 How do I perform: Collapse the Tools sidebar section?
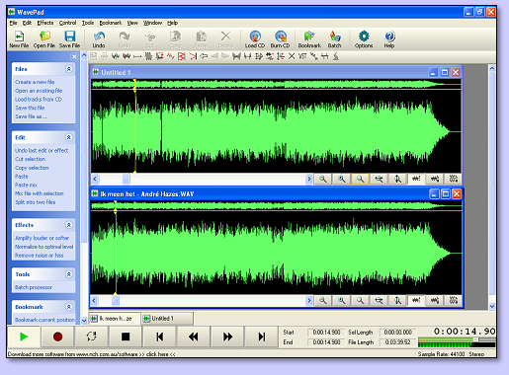pos(68,274)
